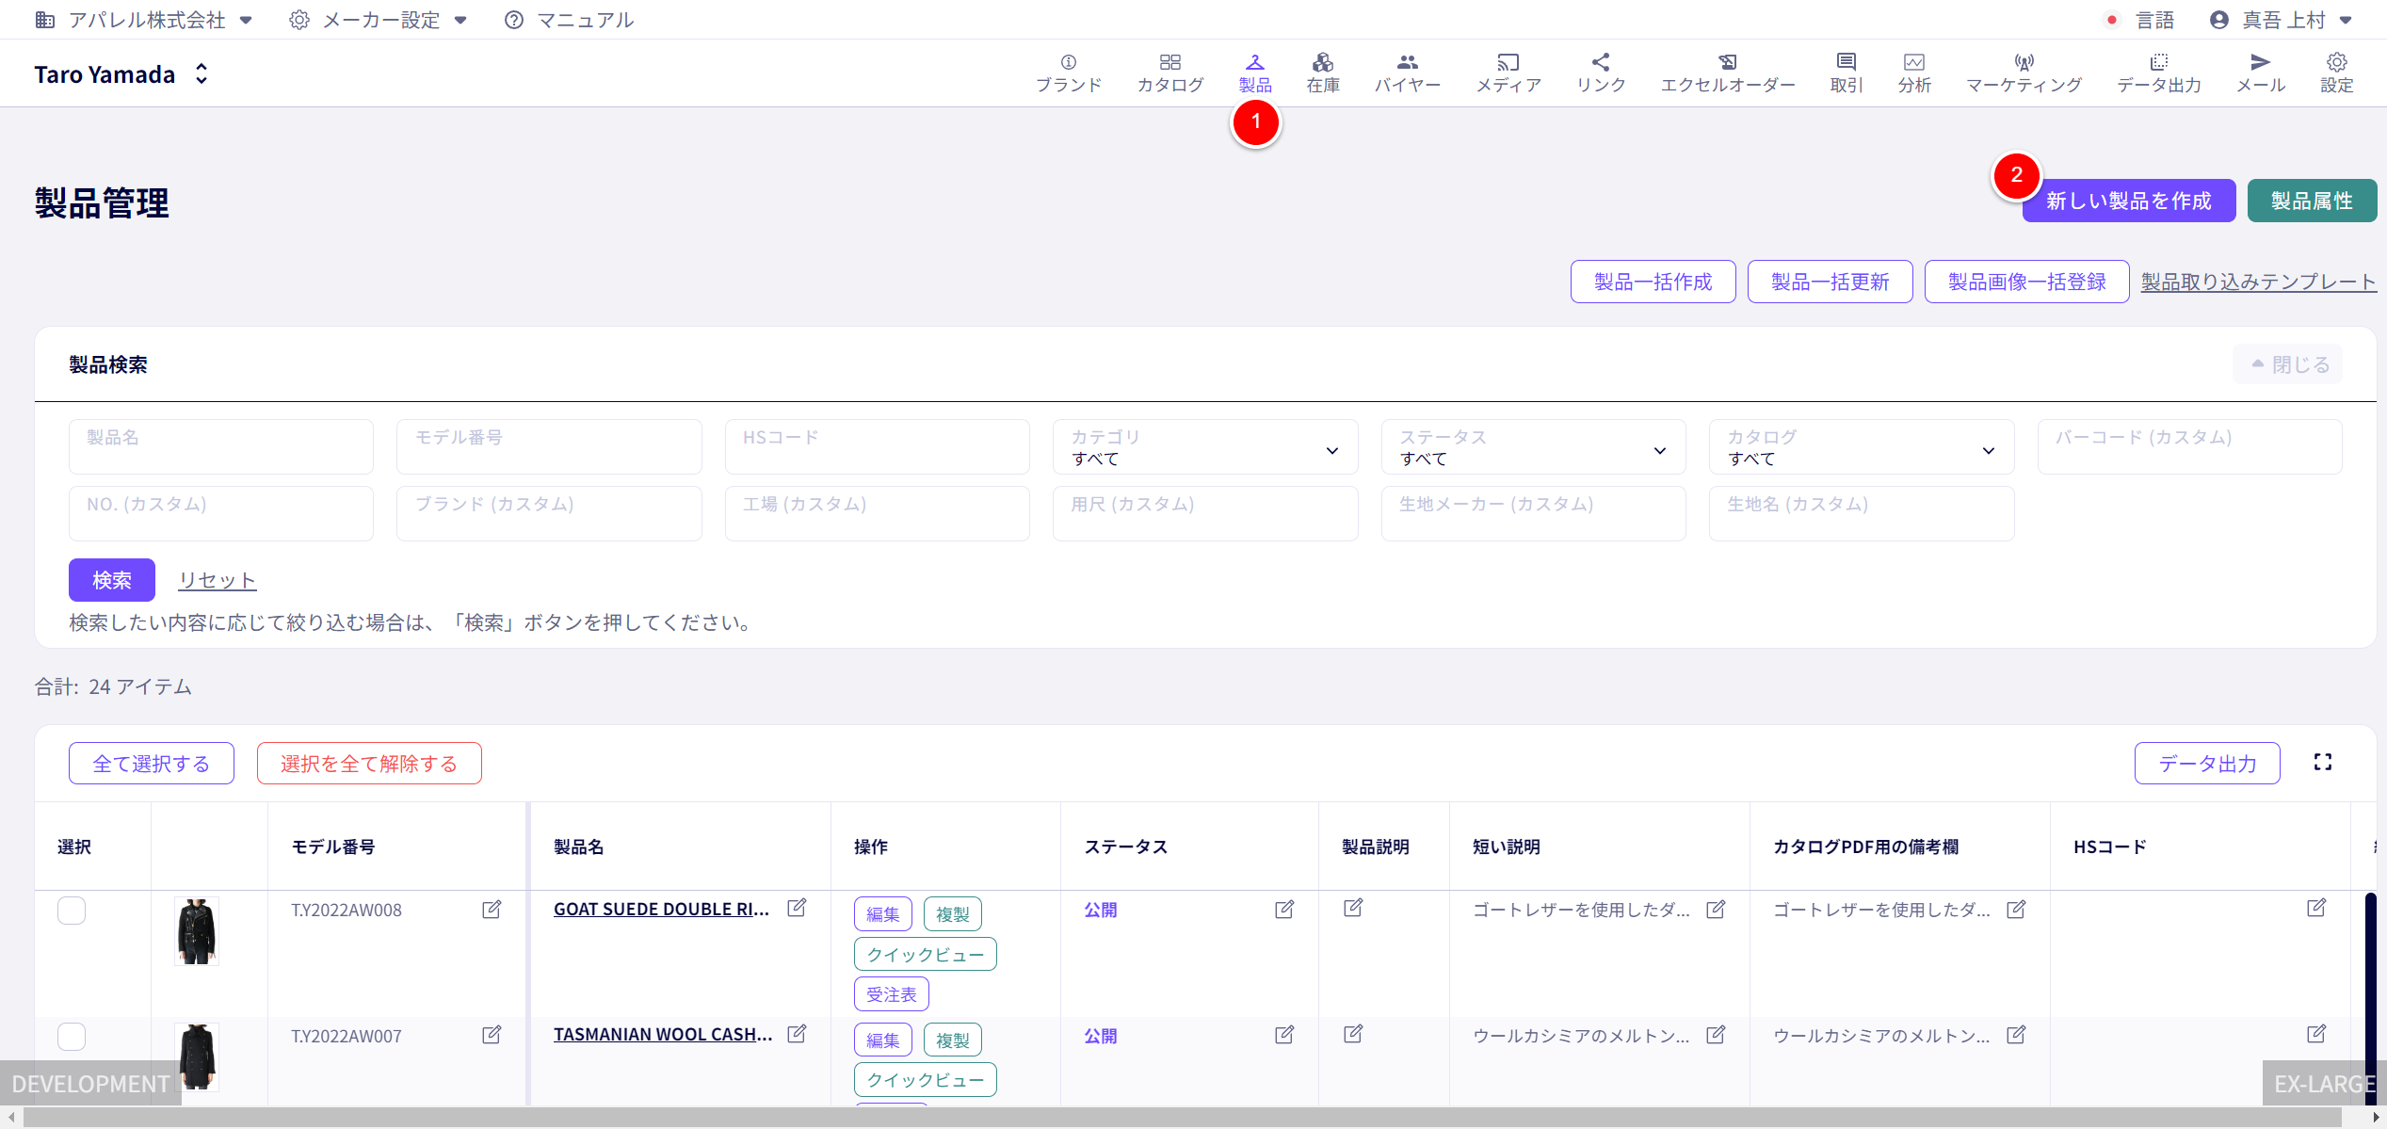Click 複製 button for GOAT SUEDE row
The width and height of the screenshot is (2387, 1129).
coord(952,914)
